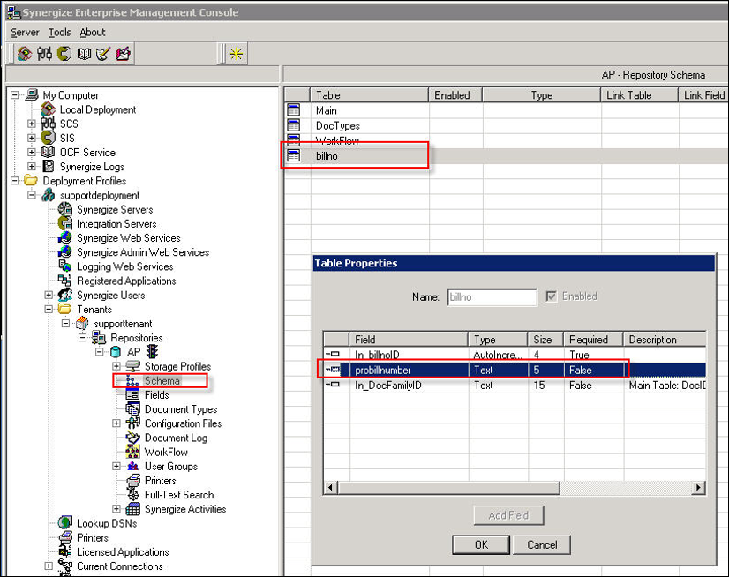Screen dimensions: 729x577
Task: Click the SIS toolbar icon
Action: [x=64, y=54]
